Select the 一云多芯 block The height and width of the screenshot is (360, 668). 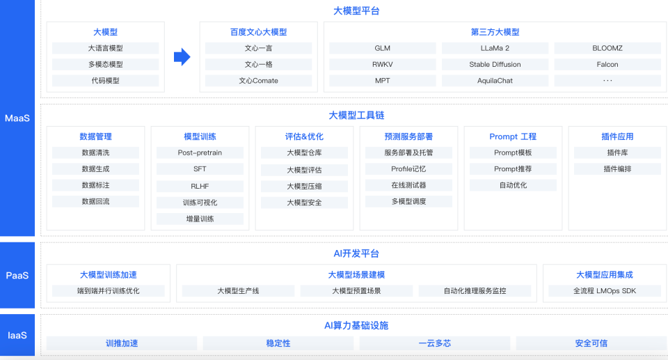[x=434, y=343]
